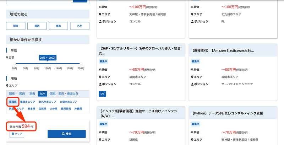Click 募集中 badge on the Python job card
The width and height of the screenshot is (284, 145).
(x=196, y=124)
